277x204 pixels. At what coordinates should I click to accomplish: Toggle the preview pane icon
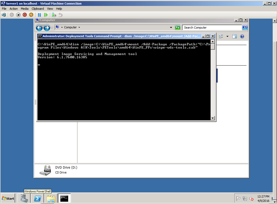pos(235,36)
